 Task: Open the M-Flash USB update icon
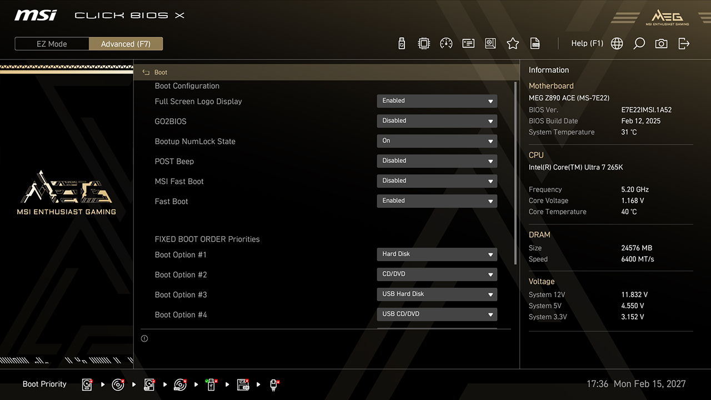[402, 43]
